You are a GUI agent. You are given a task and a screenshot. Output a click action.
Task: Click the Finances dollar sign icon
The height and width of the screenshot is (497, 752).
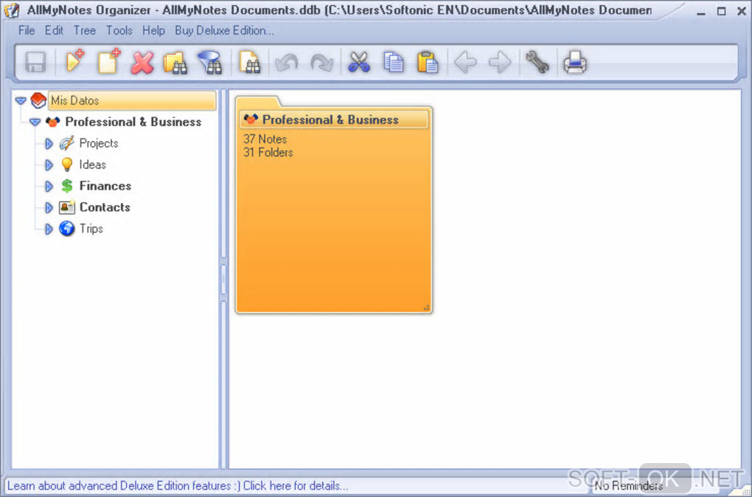tap(67, 186)
